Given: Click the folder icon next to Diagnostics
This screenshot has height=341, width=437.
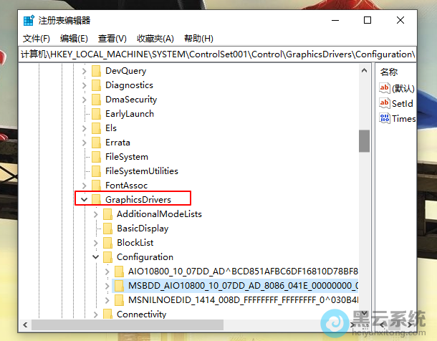Looking at the screenshot, I should (x=96, y=85).
